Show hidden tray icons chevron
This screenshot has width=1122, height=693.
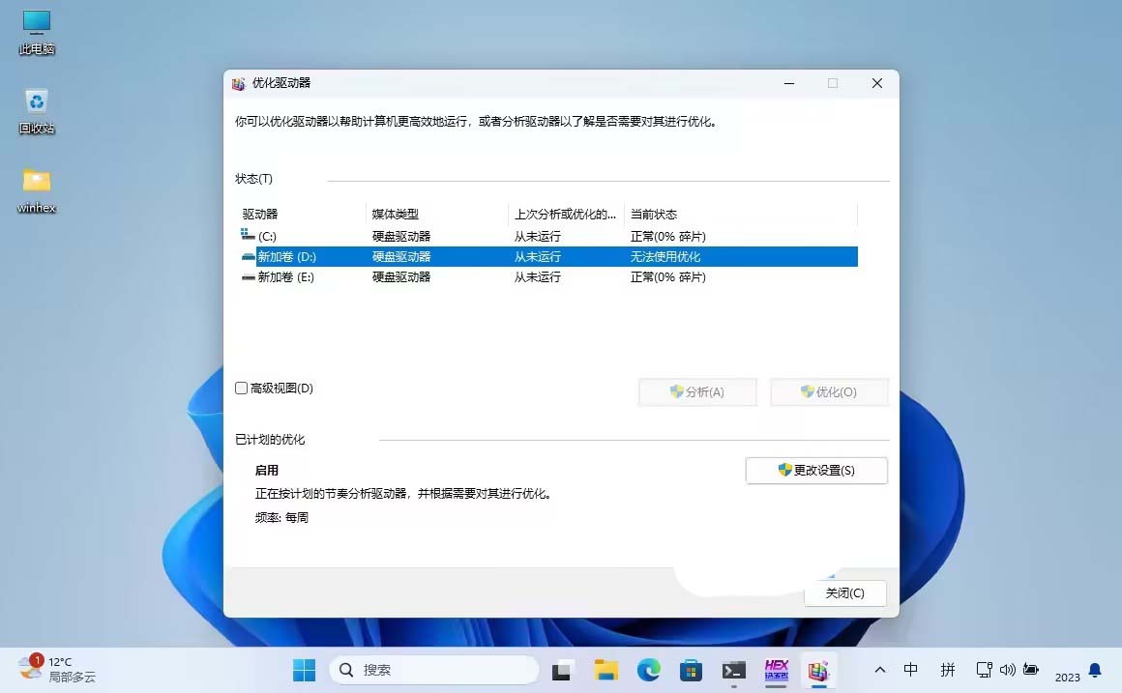(880, 670)
